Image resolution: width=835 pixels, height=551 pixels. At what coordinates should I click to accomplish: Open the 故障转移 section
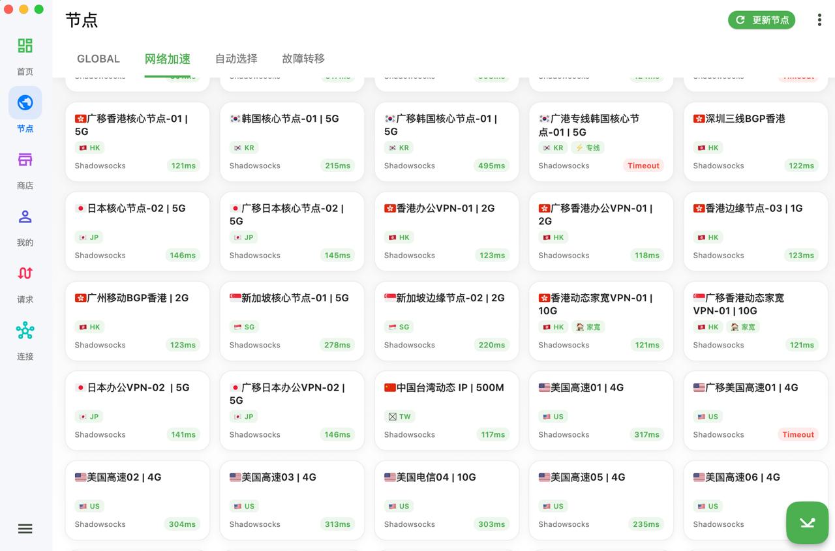coord(303,59)
